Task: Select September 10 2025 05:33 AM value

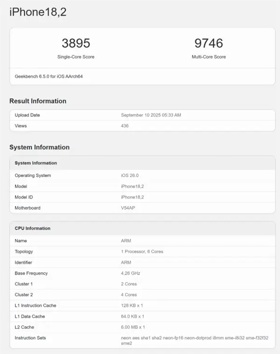Action: 151,115
